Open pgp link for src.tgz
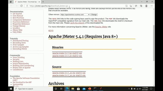 pos(84,73)
